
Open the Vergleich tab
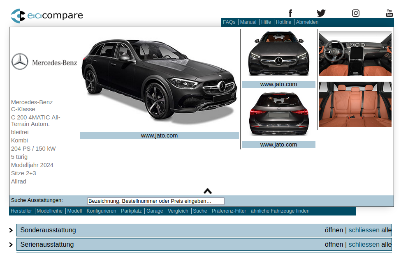[x=178, y=211]
